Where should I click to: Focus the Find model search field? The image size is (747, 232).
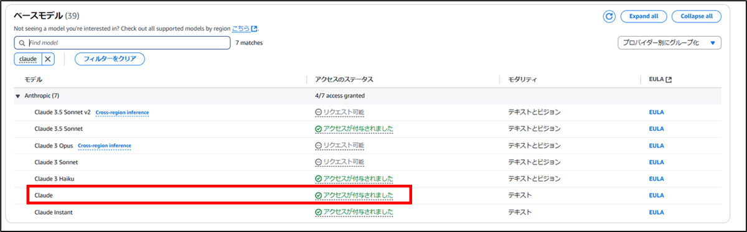pos(123,43)
